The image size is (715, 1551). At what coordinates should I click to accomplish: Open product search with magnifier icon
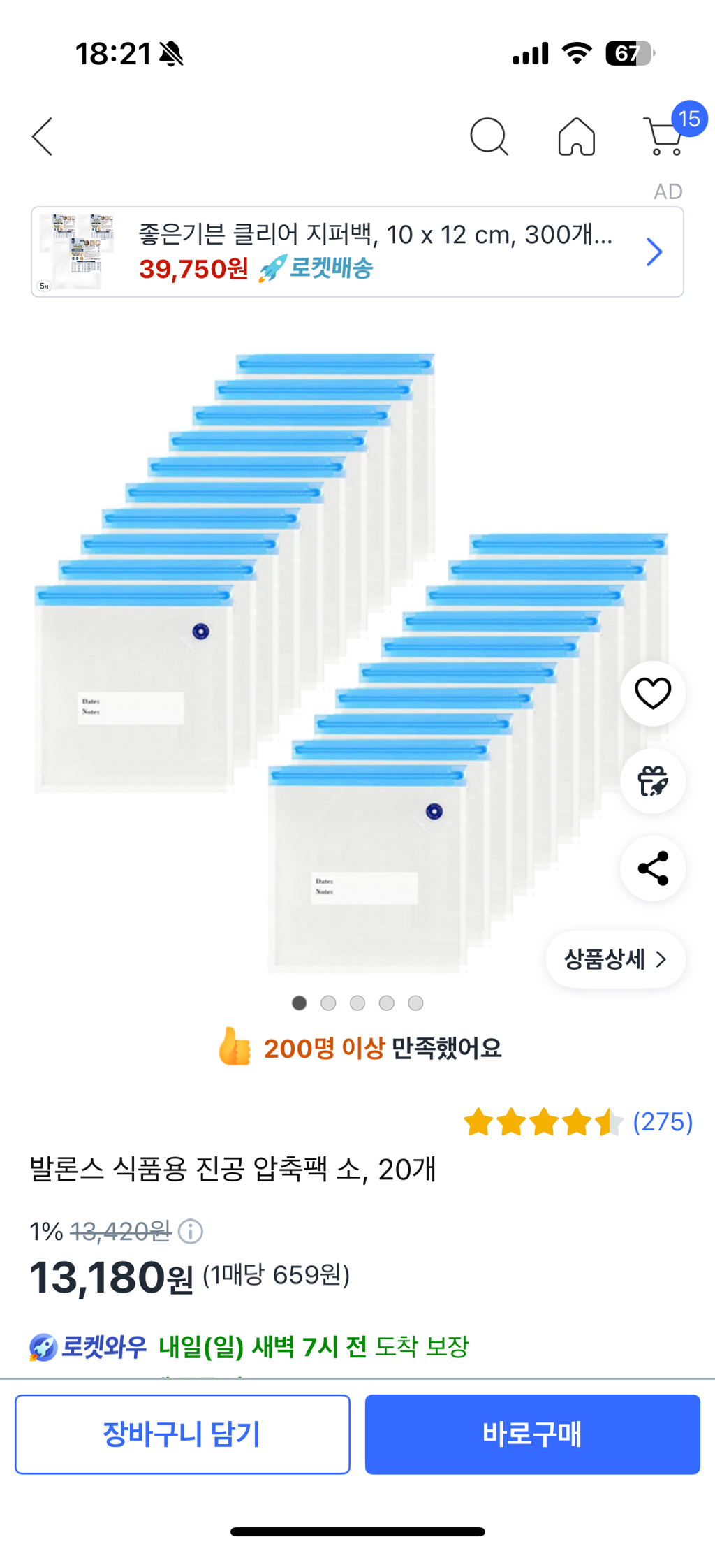[x=489, y=136]
